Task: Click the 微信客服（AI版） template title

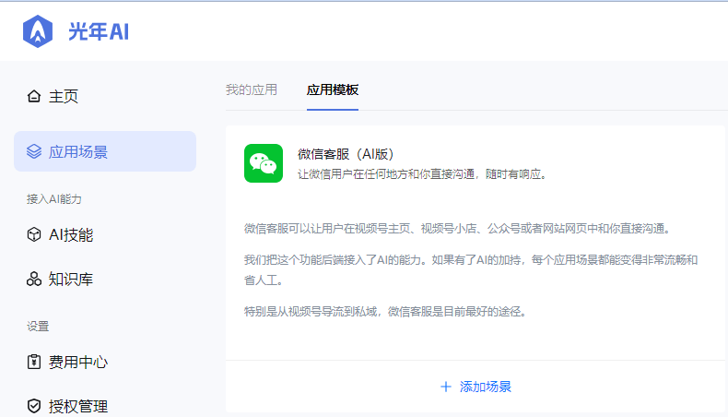Action: 346,154
